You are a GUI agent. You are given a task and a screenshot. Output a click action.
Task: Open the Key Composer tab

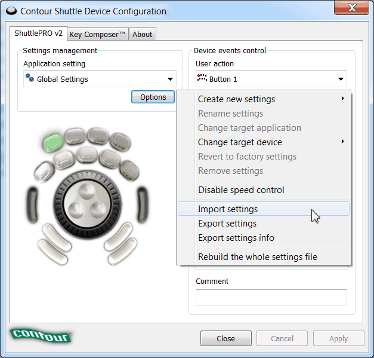click(x=98, y=35)
